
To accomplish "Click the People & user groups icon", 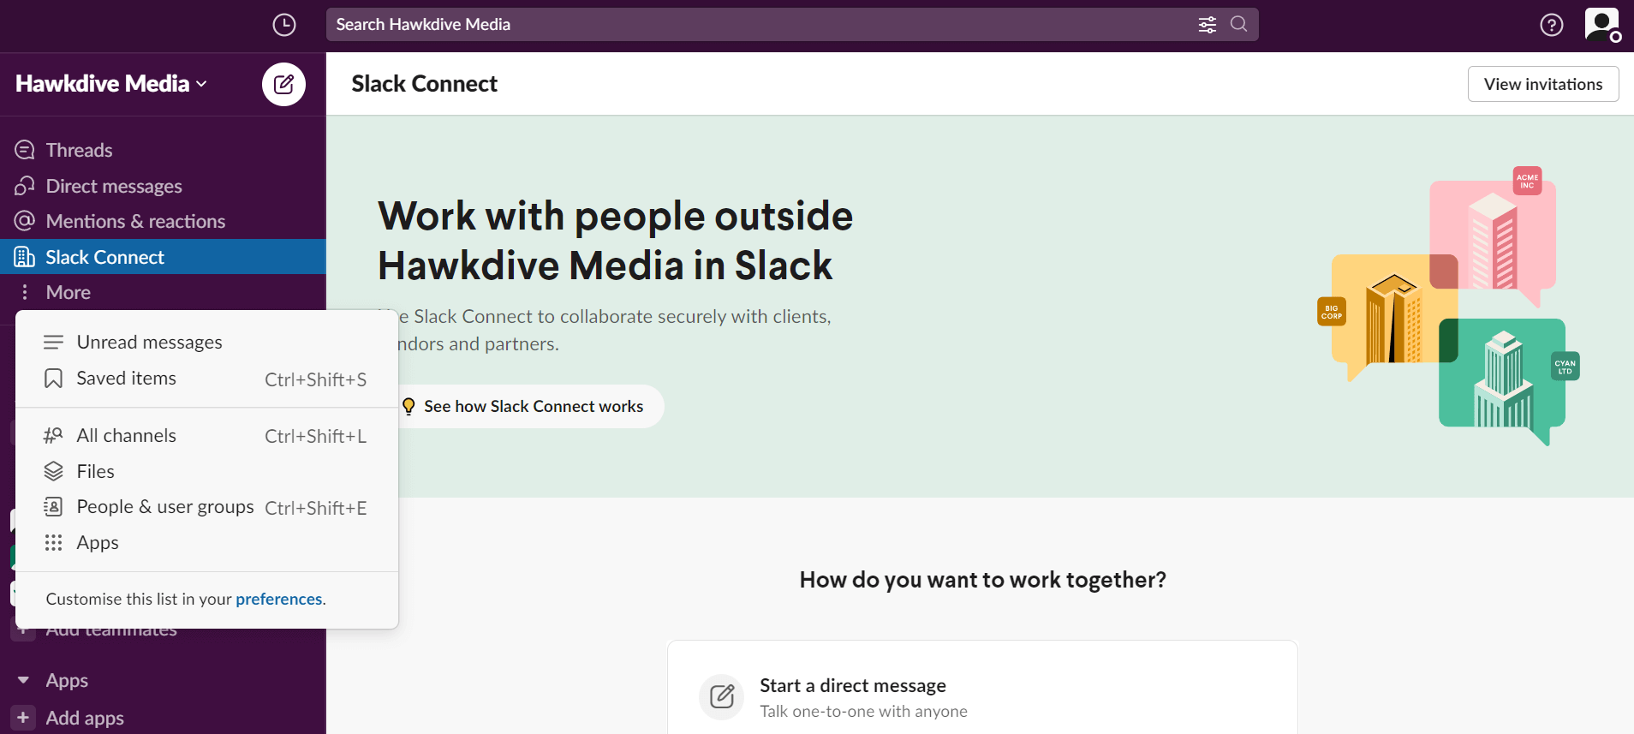I will click(53, 507).
